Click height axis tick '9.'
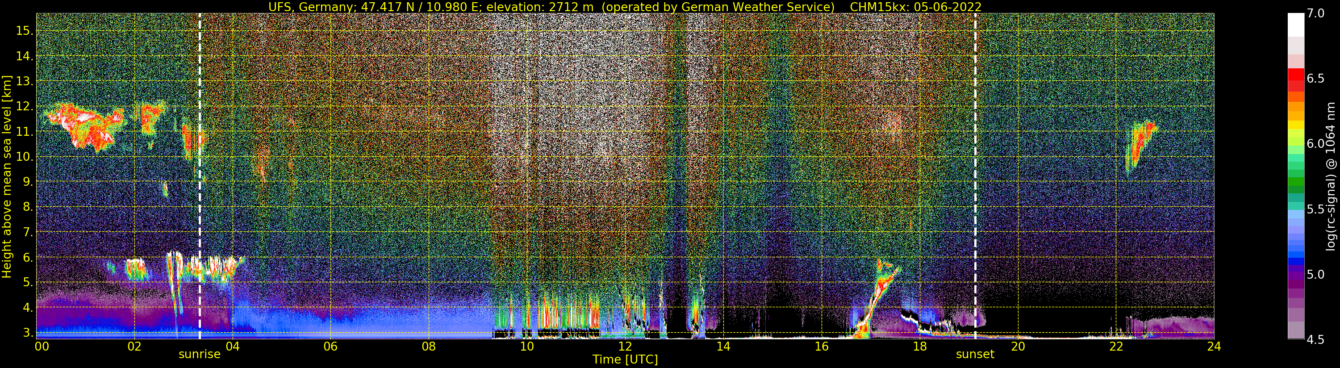This screenshot has width=1340, height=368. pos(28,182)
